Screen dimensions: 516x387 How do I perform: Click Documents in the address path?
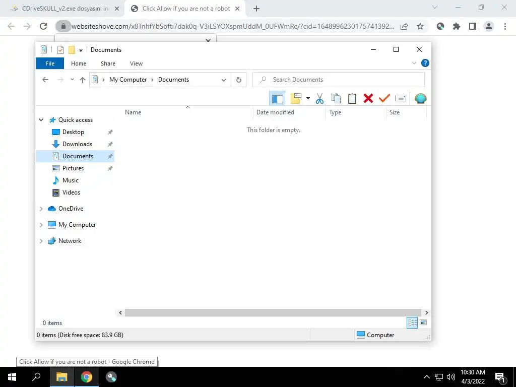point(173,80)
